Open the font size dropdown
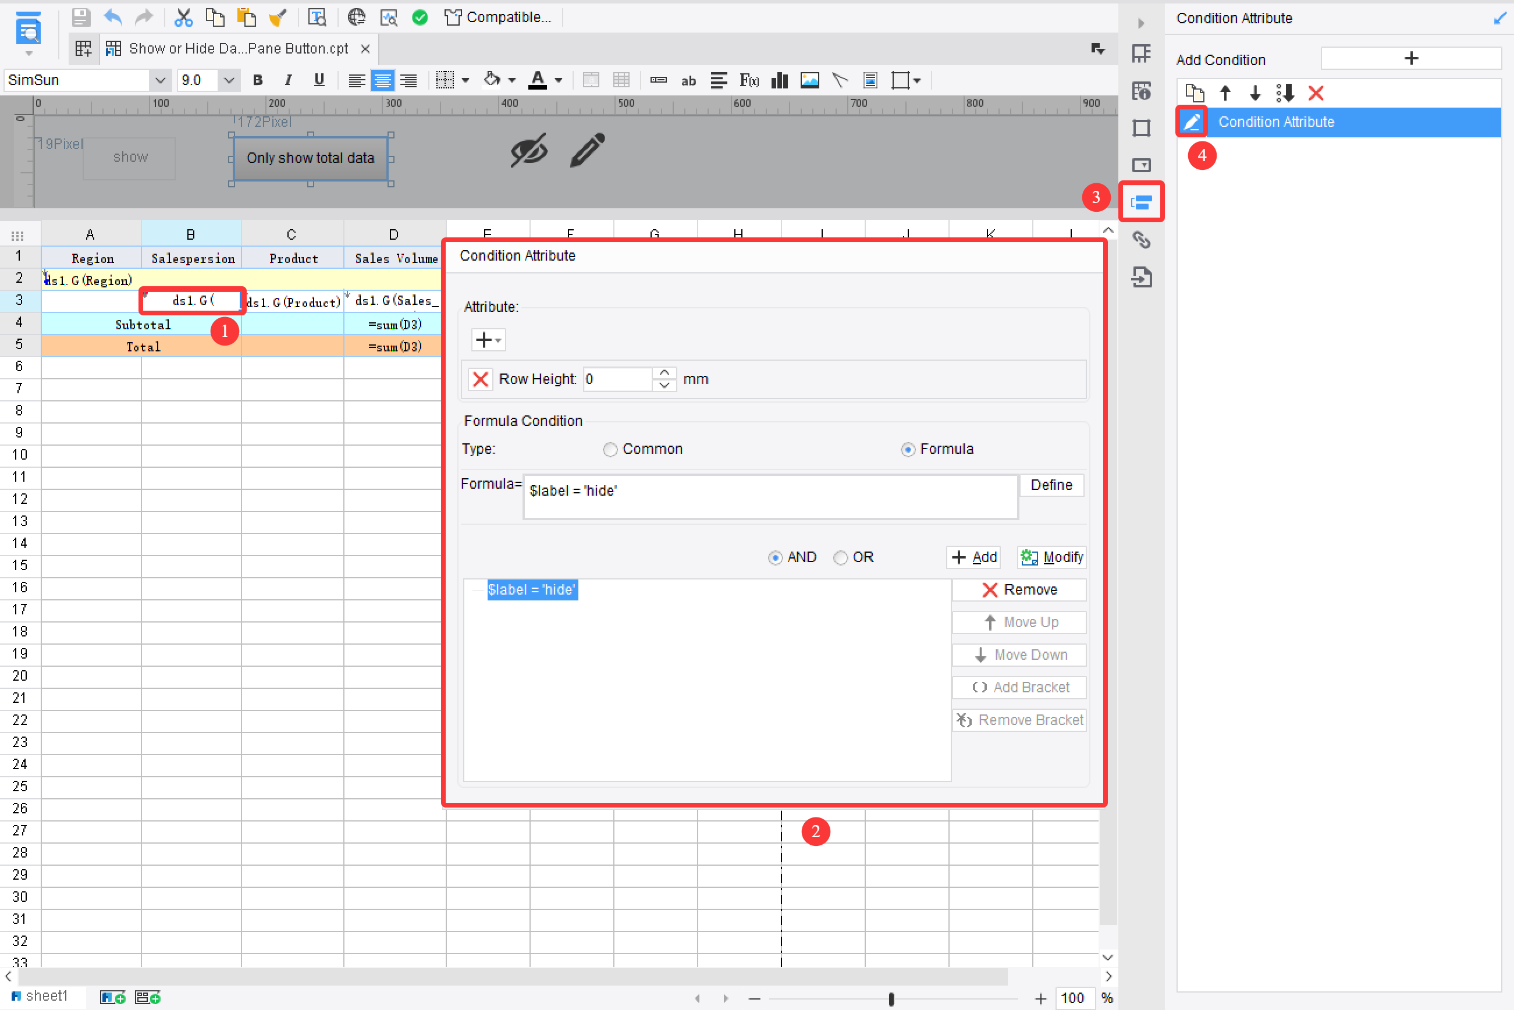The height and width of the screenshot is (1010, 1514). point(229,80)
